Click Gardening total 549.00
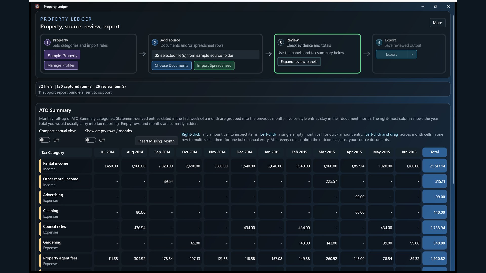 (434, 243)
